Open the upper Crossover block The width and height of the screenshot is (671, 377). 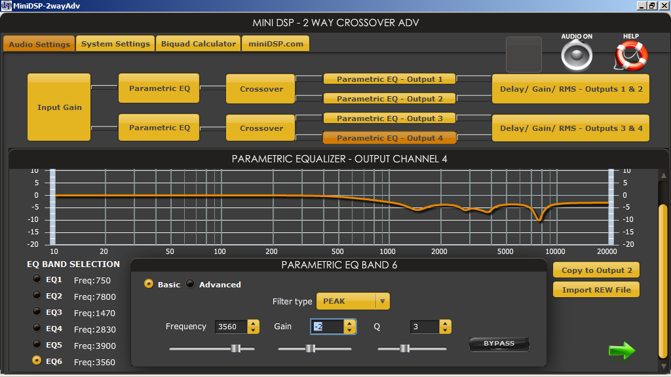261,89
